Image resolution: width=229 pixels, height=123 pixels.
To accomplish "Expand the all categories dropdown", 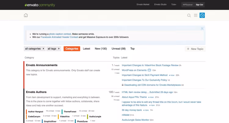I will point(35,49).
